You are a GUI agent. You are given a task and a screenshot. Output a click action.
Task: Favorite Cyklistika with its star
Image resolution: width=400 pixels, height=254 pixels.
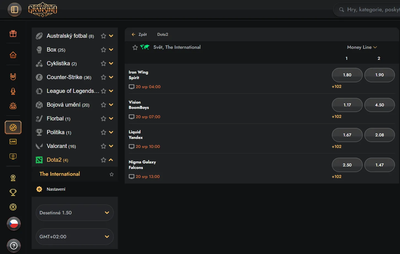(x=104, y=63)
